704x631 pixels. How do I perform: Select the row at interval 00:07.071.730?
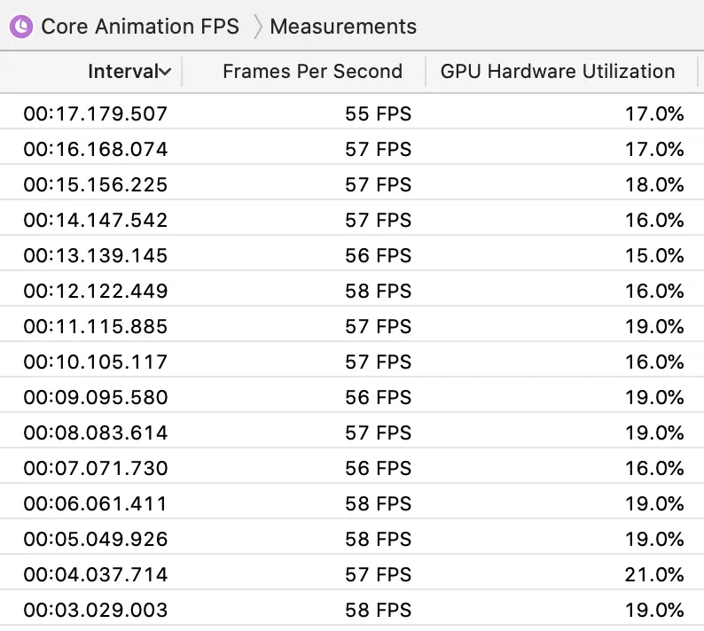[x=96, y=468]
